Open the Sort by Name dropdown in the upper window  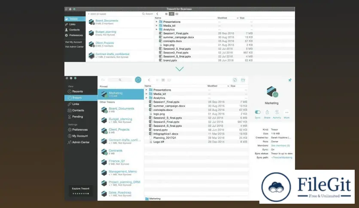tap(97, 14)
